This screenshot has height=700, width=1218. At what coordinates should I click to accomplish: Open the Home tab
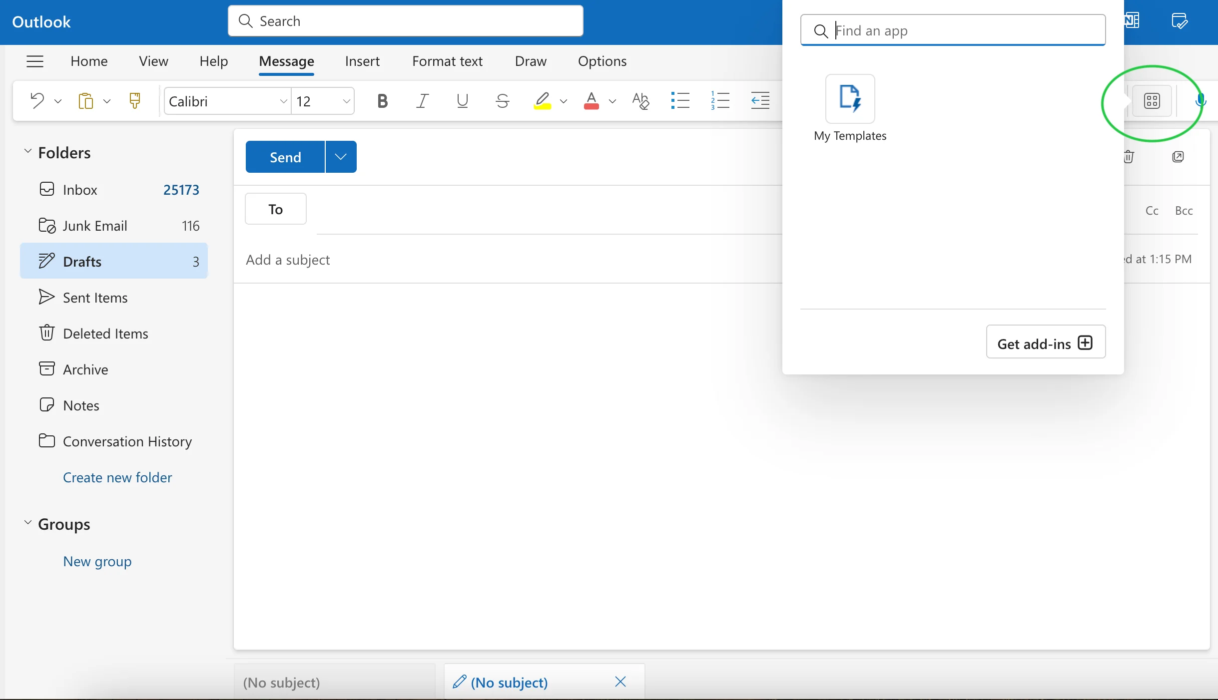tap(89, 61)
